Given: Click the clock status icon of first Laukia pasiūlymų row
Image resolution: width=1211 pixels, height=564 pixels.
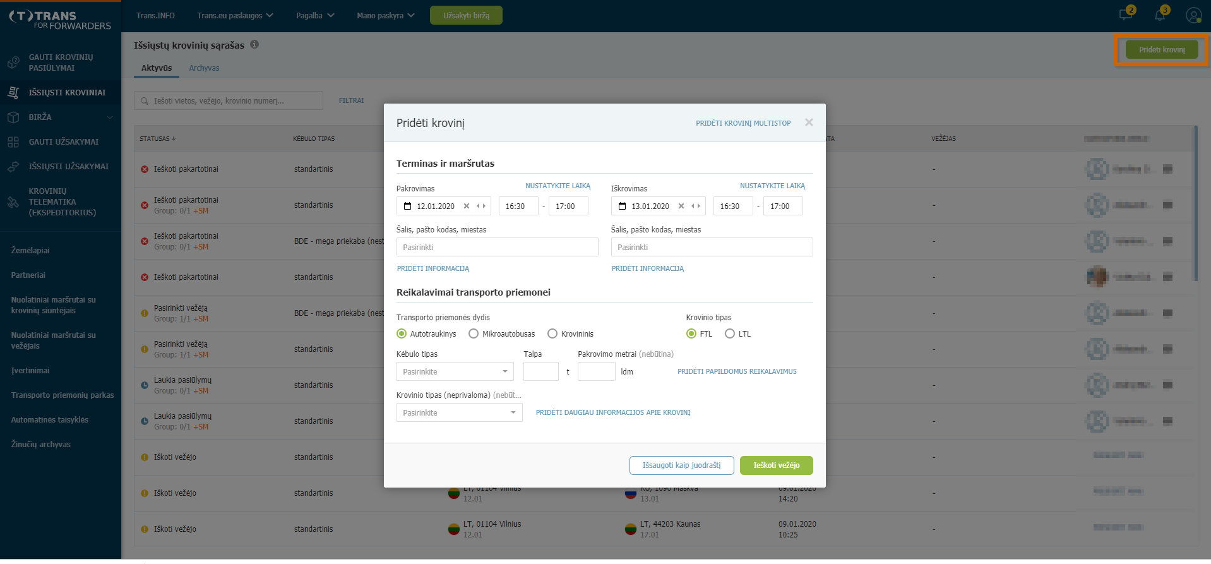Looking at the screenshot, I should [145, 385].
